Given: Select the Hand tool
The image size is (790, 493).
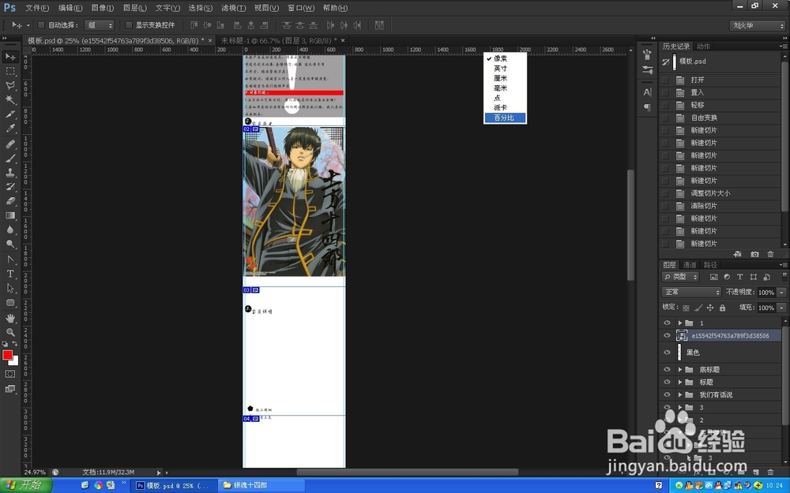Looking at the screenshot, I should click(10, 319).
